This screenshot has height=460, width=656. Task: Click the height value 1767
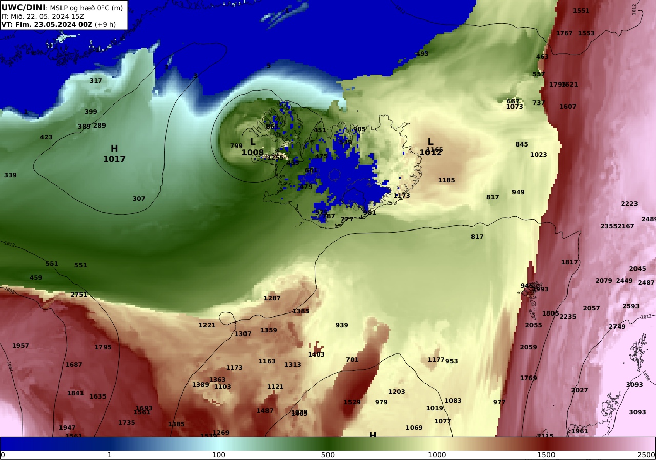point(564,33)
